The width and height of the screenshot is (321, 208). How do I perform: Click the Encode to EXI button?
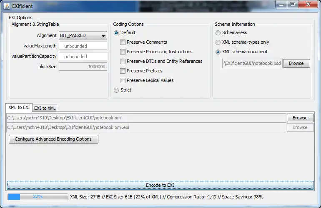160,185
